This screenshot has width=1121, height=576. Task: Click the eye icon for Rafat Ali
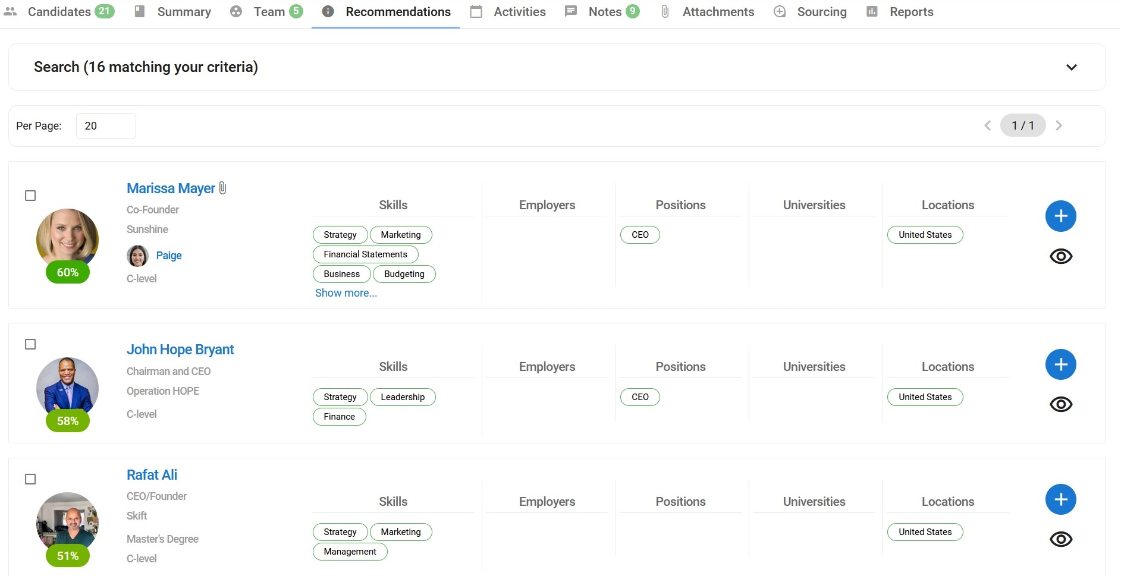pos(1060,539)
